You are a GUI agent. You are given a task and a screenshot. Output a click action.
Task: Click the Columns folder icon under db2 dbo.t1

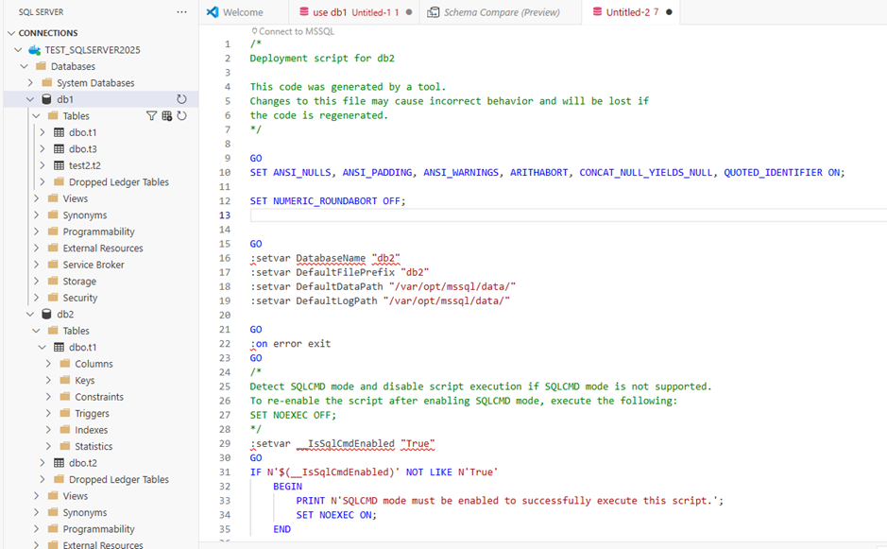tap(65, 364)
